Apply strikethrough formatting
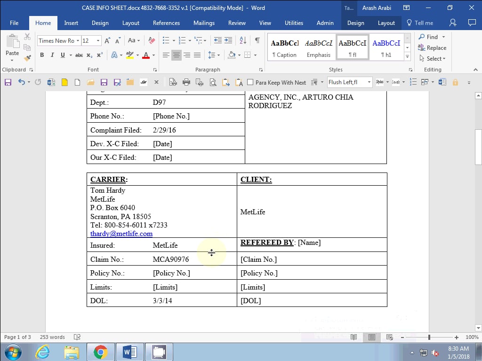The image size is (482, 361). 79,55
